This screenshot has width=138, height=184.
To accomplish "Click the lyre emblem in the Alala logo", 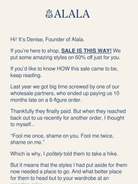I will click(49, 14).
